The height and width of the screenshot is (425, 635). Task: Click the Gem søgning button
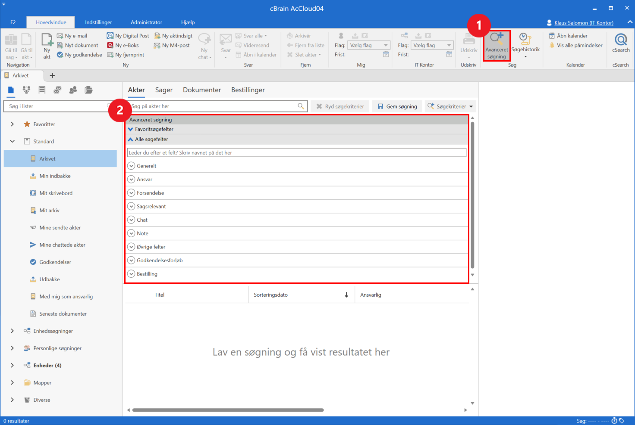tap(397, 106)
